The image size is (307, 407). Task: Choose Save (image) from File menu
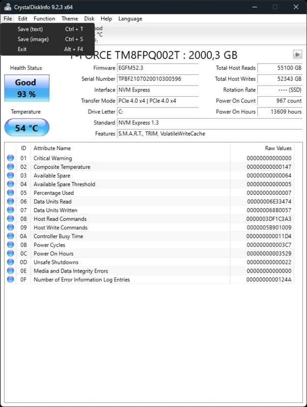pos(33,39)
